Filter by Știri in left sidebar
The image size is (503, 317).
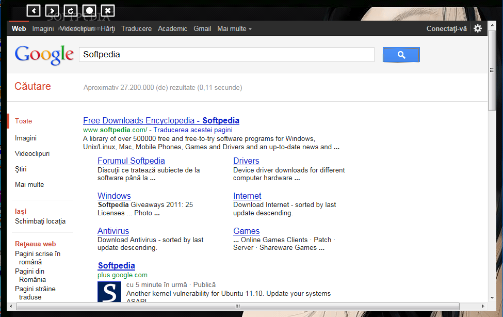coord(21,169)
